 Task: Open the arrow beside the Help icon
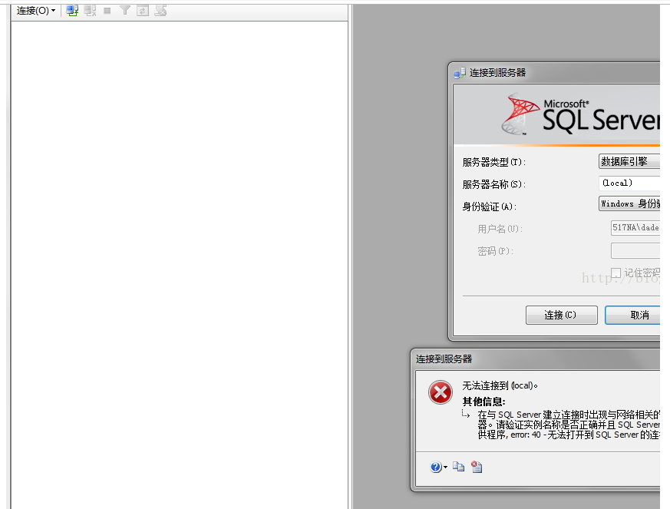pyautogui.click(x=445, y=467)
